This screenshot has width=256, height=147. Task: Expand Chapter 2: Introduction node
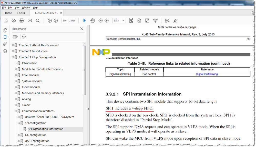(x=13, y=51)
